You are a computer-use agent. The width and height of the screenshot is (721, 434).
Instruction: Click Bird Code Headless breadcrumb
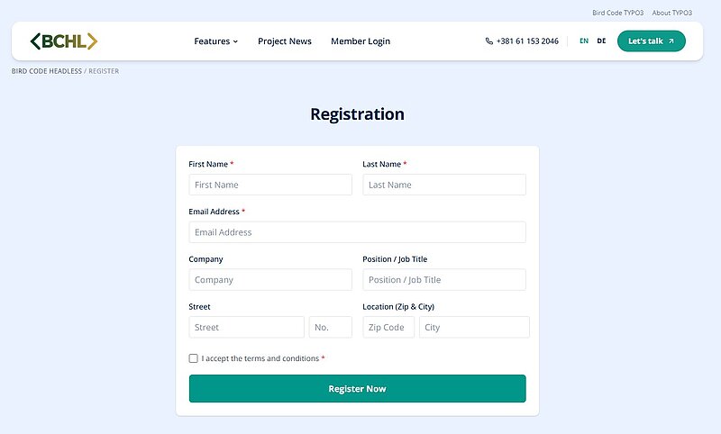[47, 71]
